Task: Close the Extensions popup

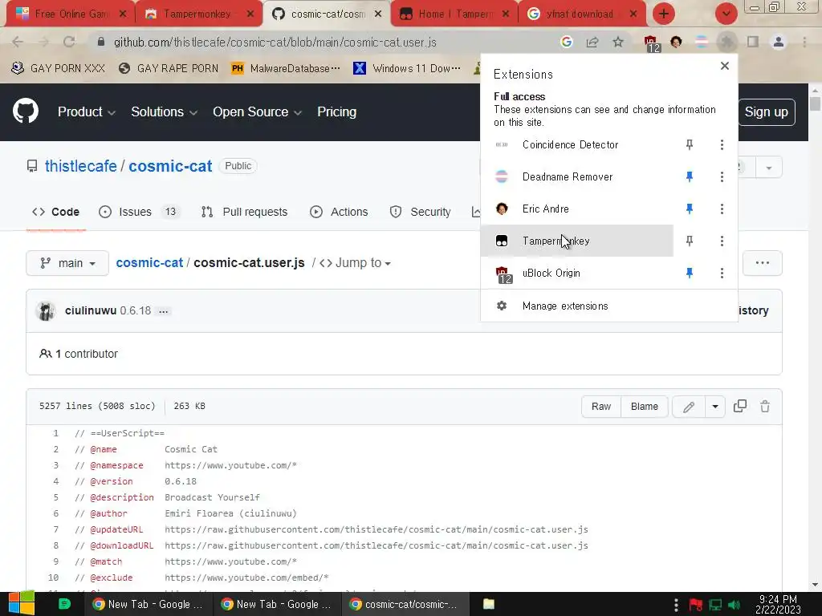Action: pos(725,66)
